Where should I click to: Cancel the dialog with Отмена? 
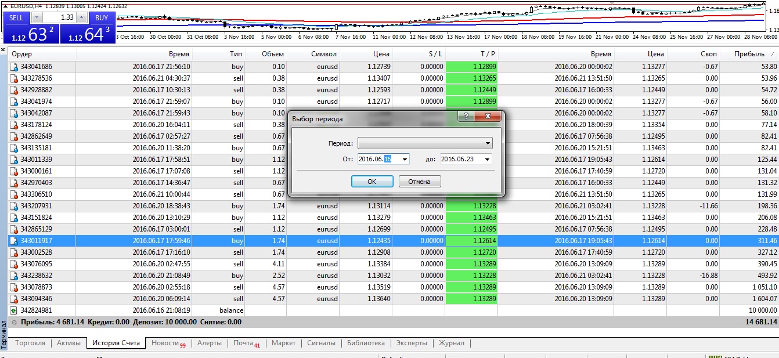pyautogui.click(x=419, y=182)
